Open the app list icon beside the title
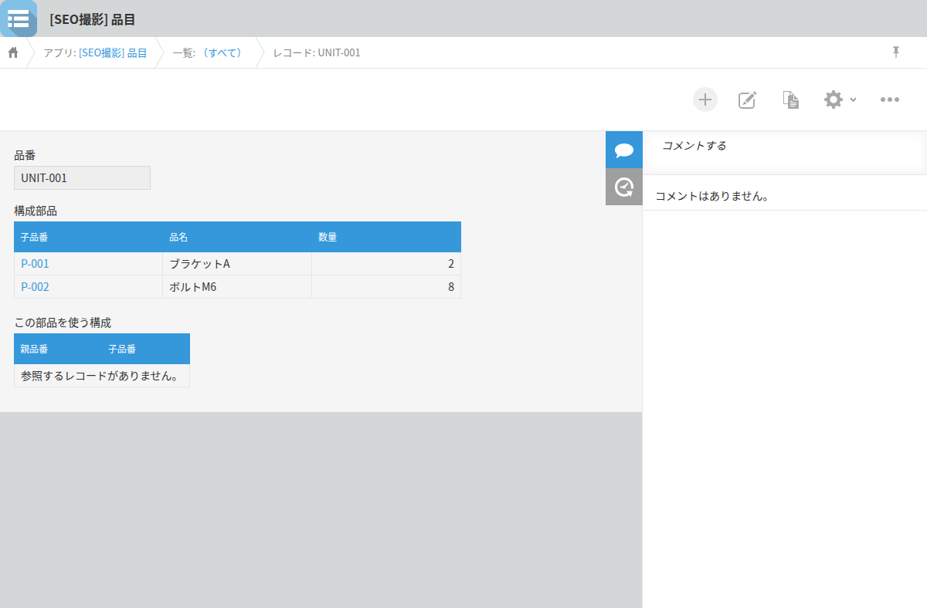This screenshot has width=927, height=608. click(x=18, y=19)
